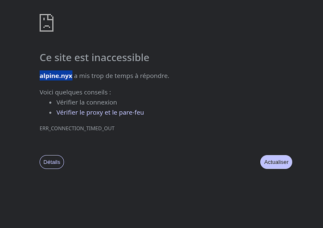
Task: Click 'a mis trop de temps à répondre' text
Action: tap(121, 75)
